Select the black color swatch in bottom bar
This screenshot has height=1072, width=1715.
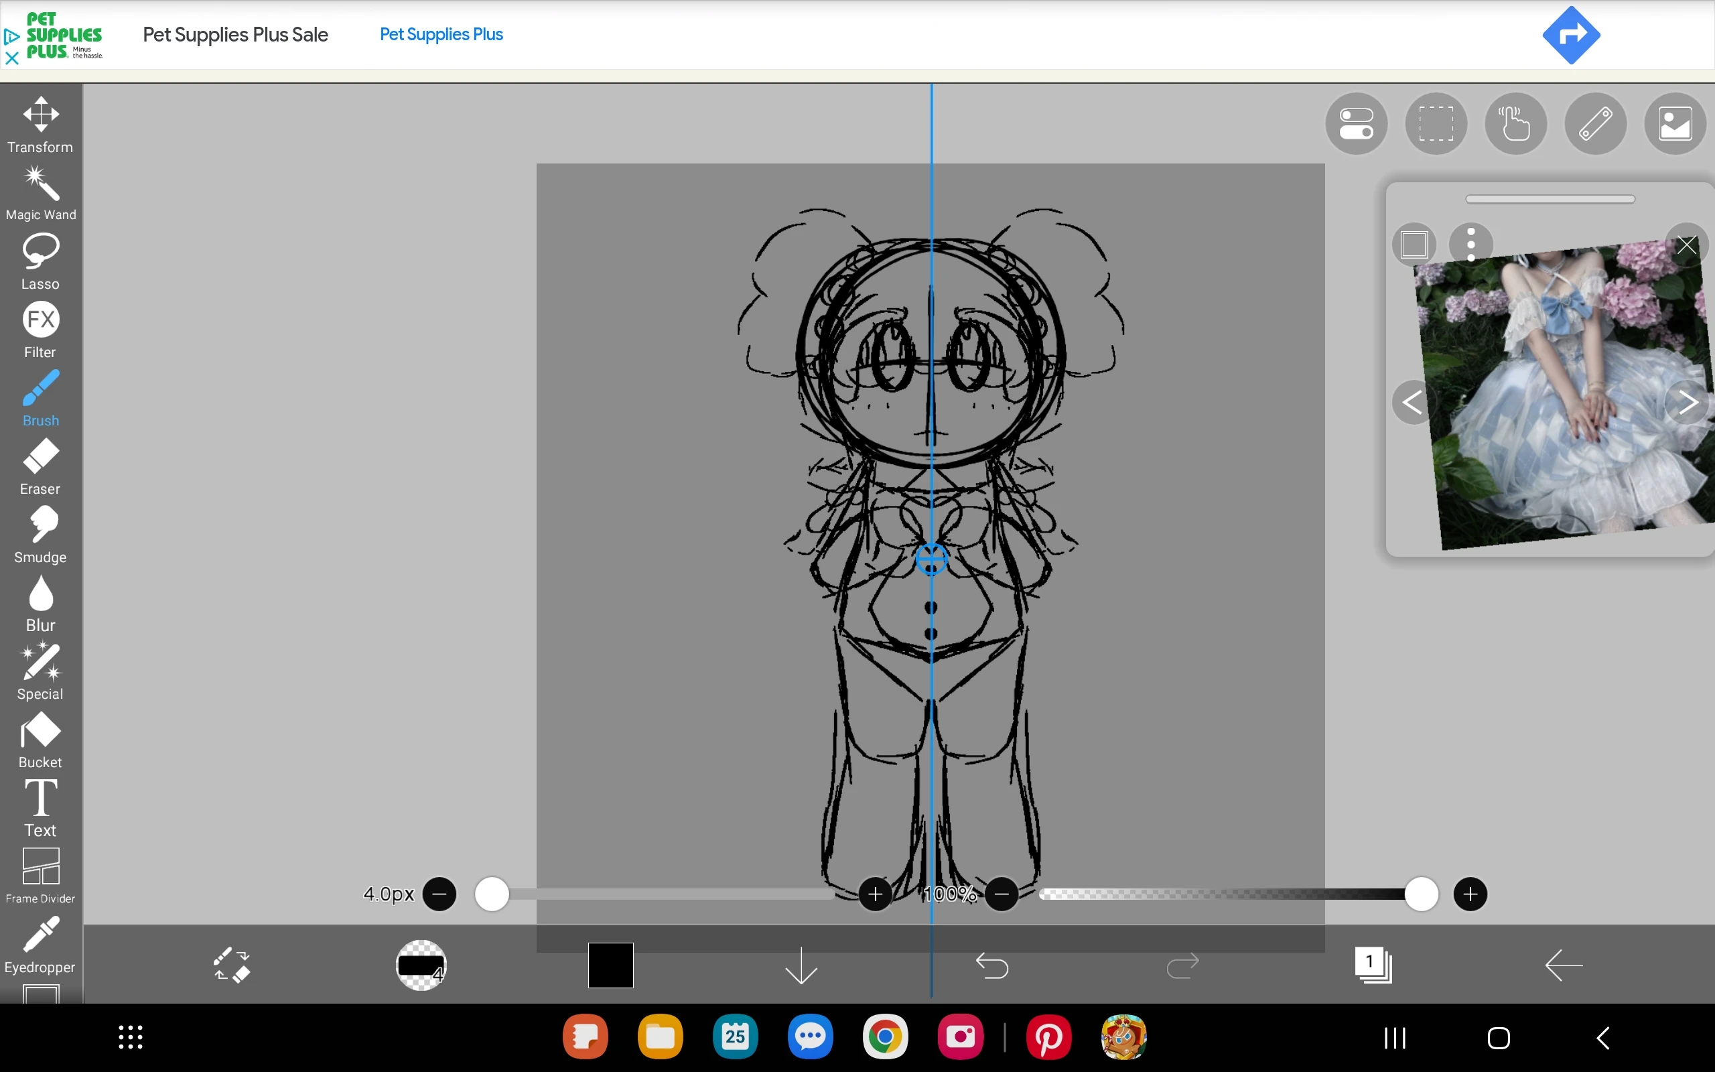coord(610,965)
